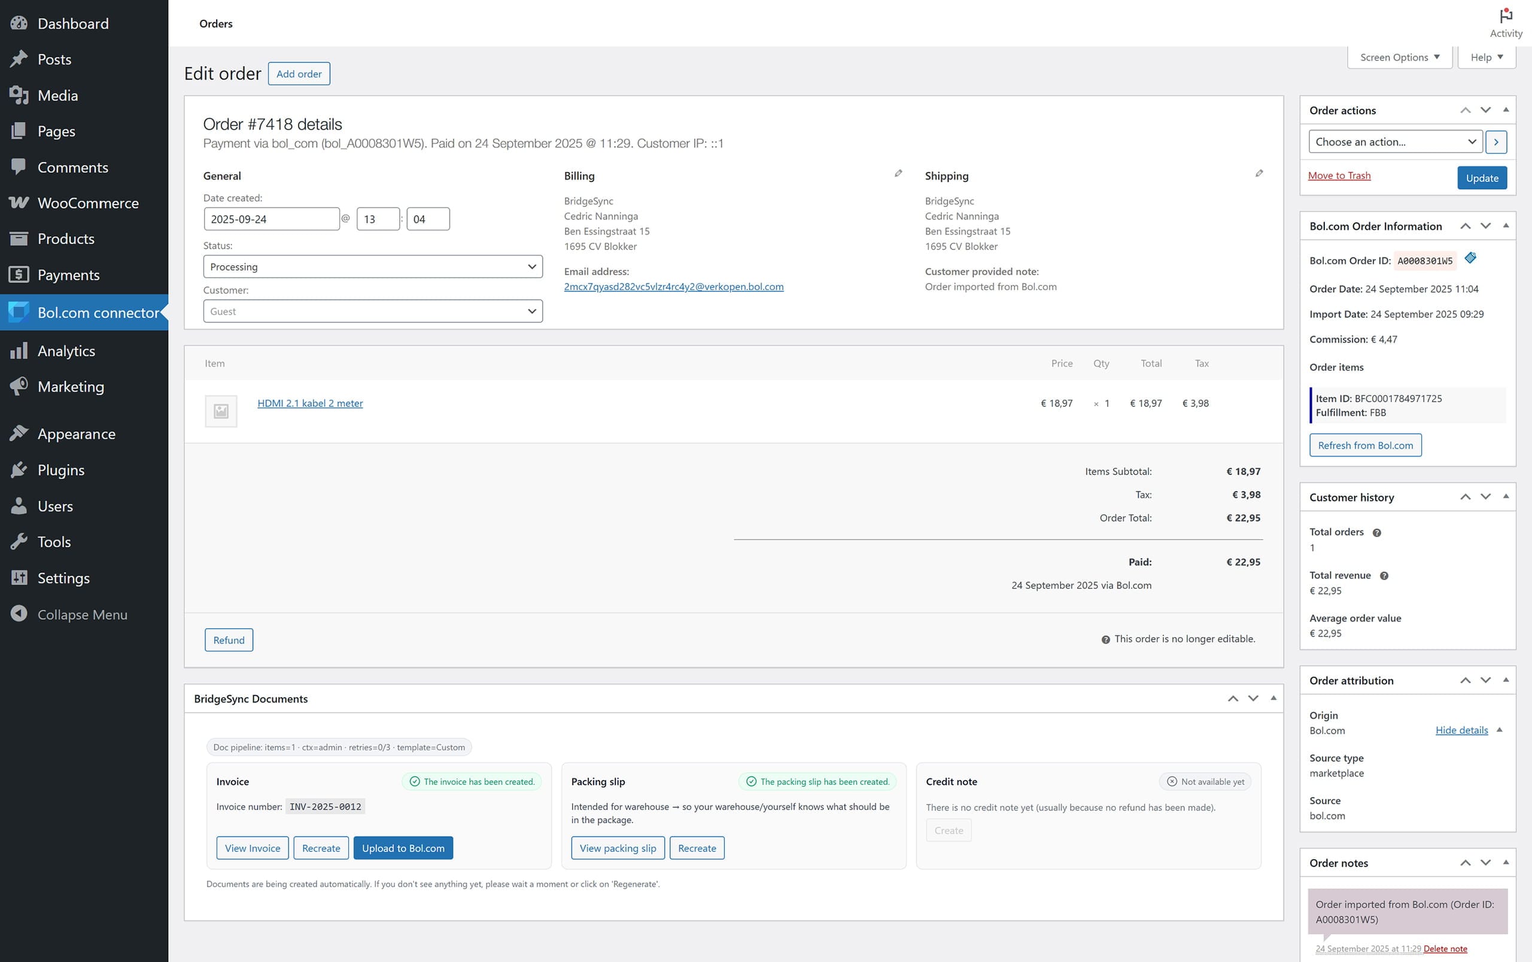Screen dimensions: 1532x962
Task: Click the tag icon beside Bol.com Order ID
Action: coord(1470,258)
